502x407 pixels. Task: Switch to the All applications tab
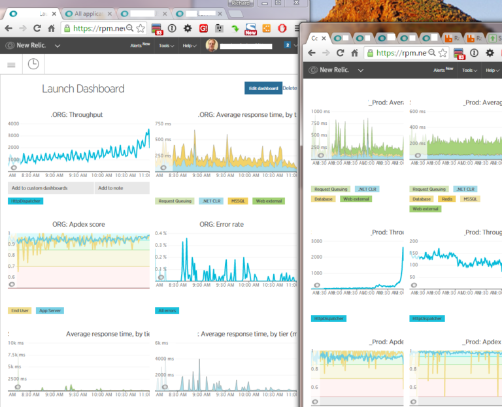click(88, 14)
